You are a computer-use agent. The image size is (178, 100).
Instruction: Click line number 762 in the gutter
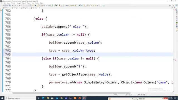(8, 51)
